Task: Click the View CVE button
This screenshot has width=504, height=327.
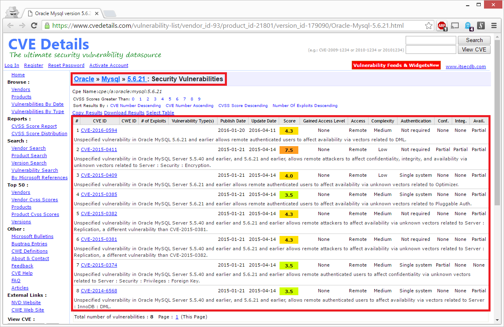Action: pos(474,49)
